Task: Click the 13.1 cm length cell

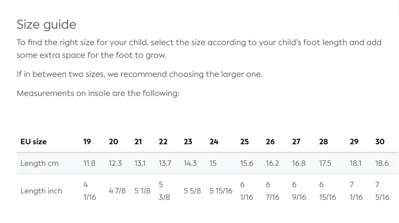Action: click(140, 163)
